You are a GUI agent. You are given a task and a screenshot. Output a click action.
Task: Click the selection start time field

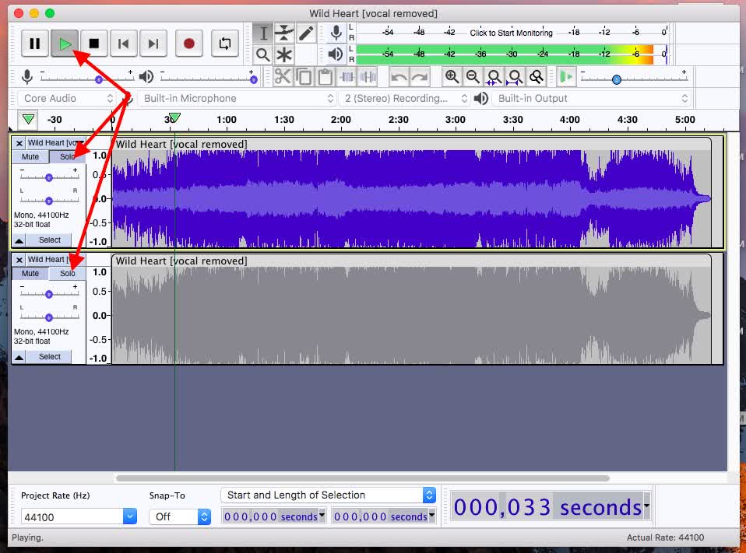pyautogui.click(x=274, y=516)
